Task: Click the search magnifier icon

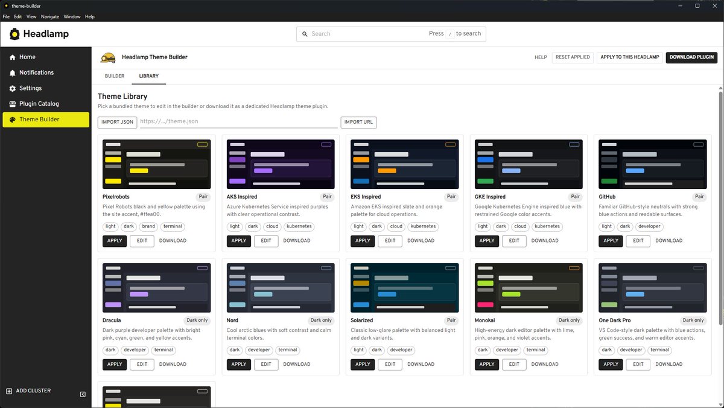Action: [x=305, y=34]
